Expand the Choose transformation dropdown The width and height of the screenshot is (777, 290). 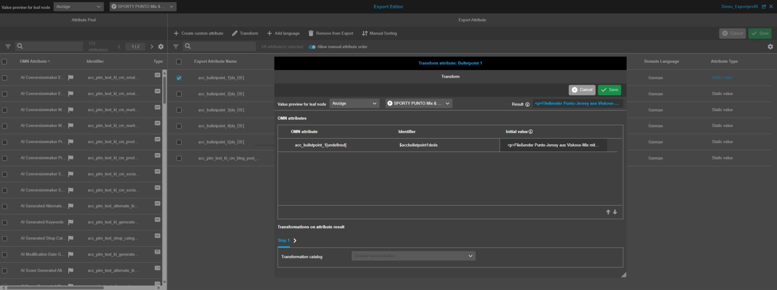[413, 256]
